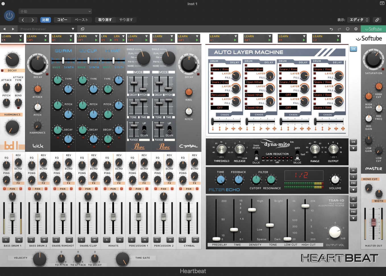386x276 pixels.
Task: Open the preset window popup icon
Action: pos(82,29)
